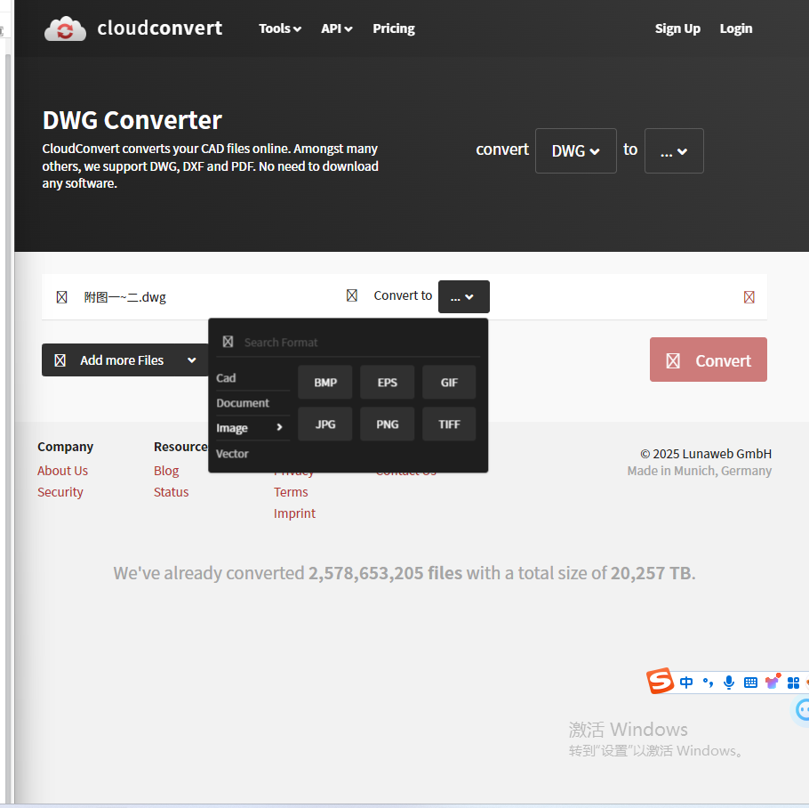Viewport: 809px width, 808px height.
Task: Open the target format dropdown in header
Action: [674, 150]
